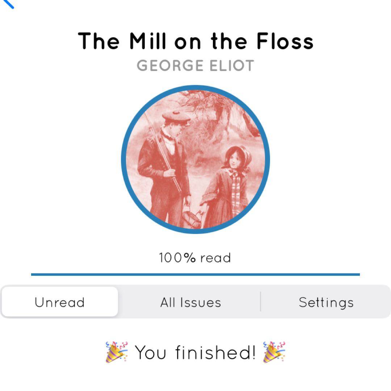Click the middle of the reading progress bar
Viewport: 391px width, 391px height.
point(195,274)
